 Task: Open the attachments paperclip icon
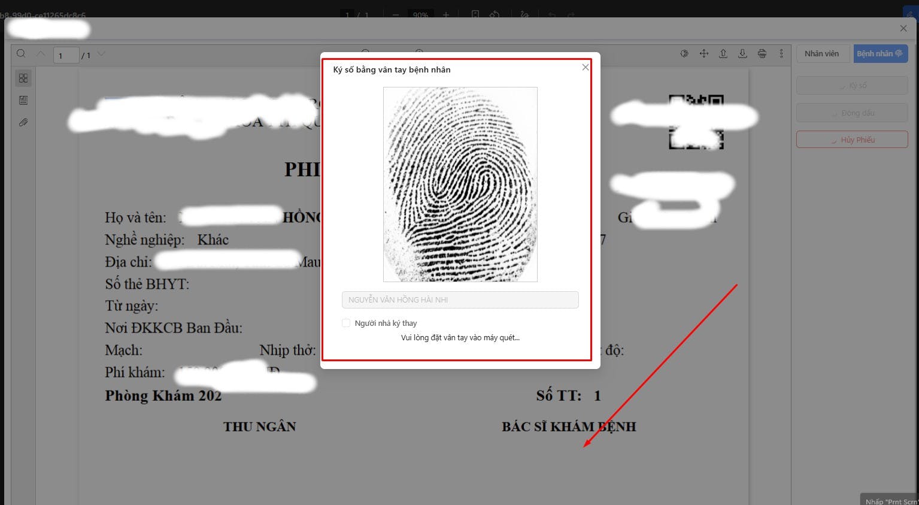pos(23,123)
